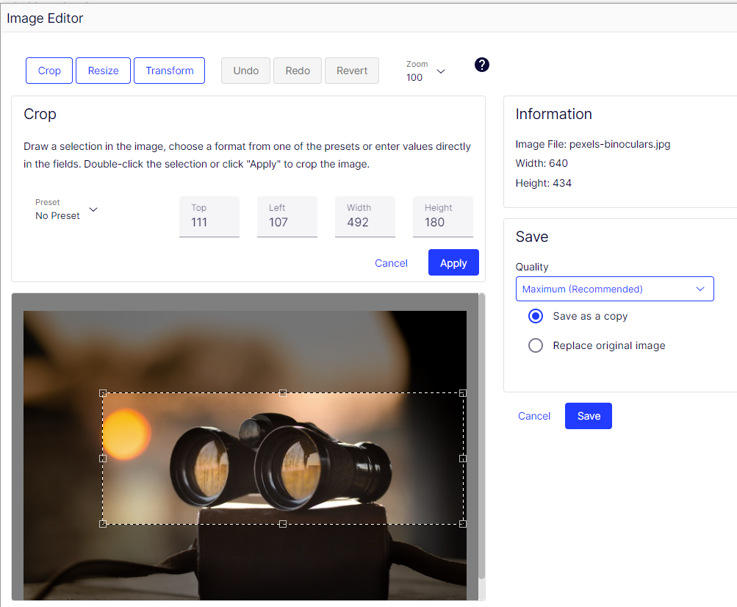Open the Quality dropdown showing Maximum (Recommended)
Image resolution: width=737 pixels, height=607 pixels.
coord(614,289)
